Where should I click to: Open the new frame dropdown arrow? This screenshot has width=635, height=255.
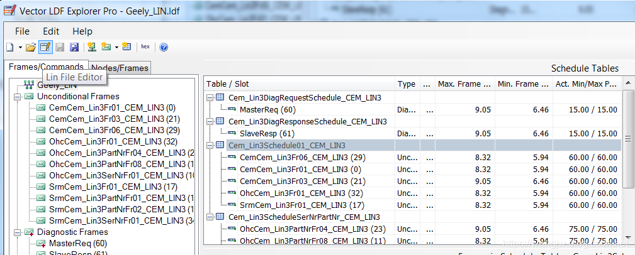[x=116, y=48]
